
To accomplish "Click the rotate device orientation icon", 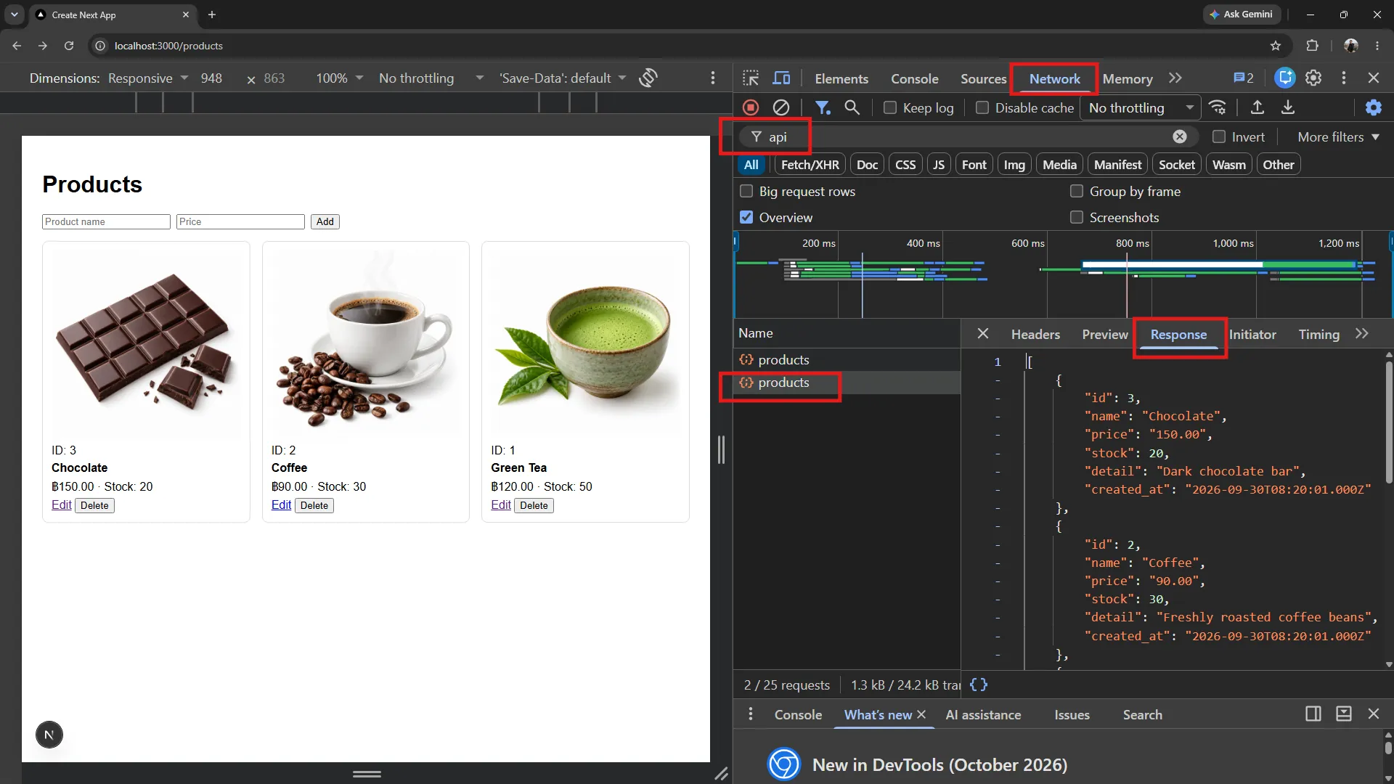I will pos(648,78).
